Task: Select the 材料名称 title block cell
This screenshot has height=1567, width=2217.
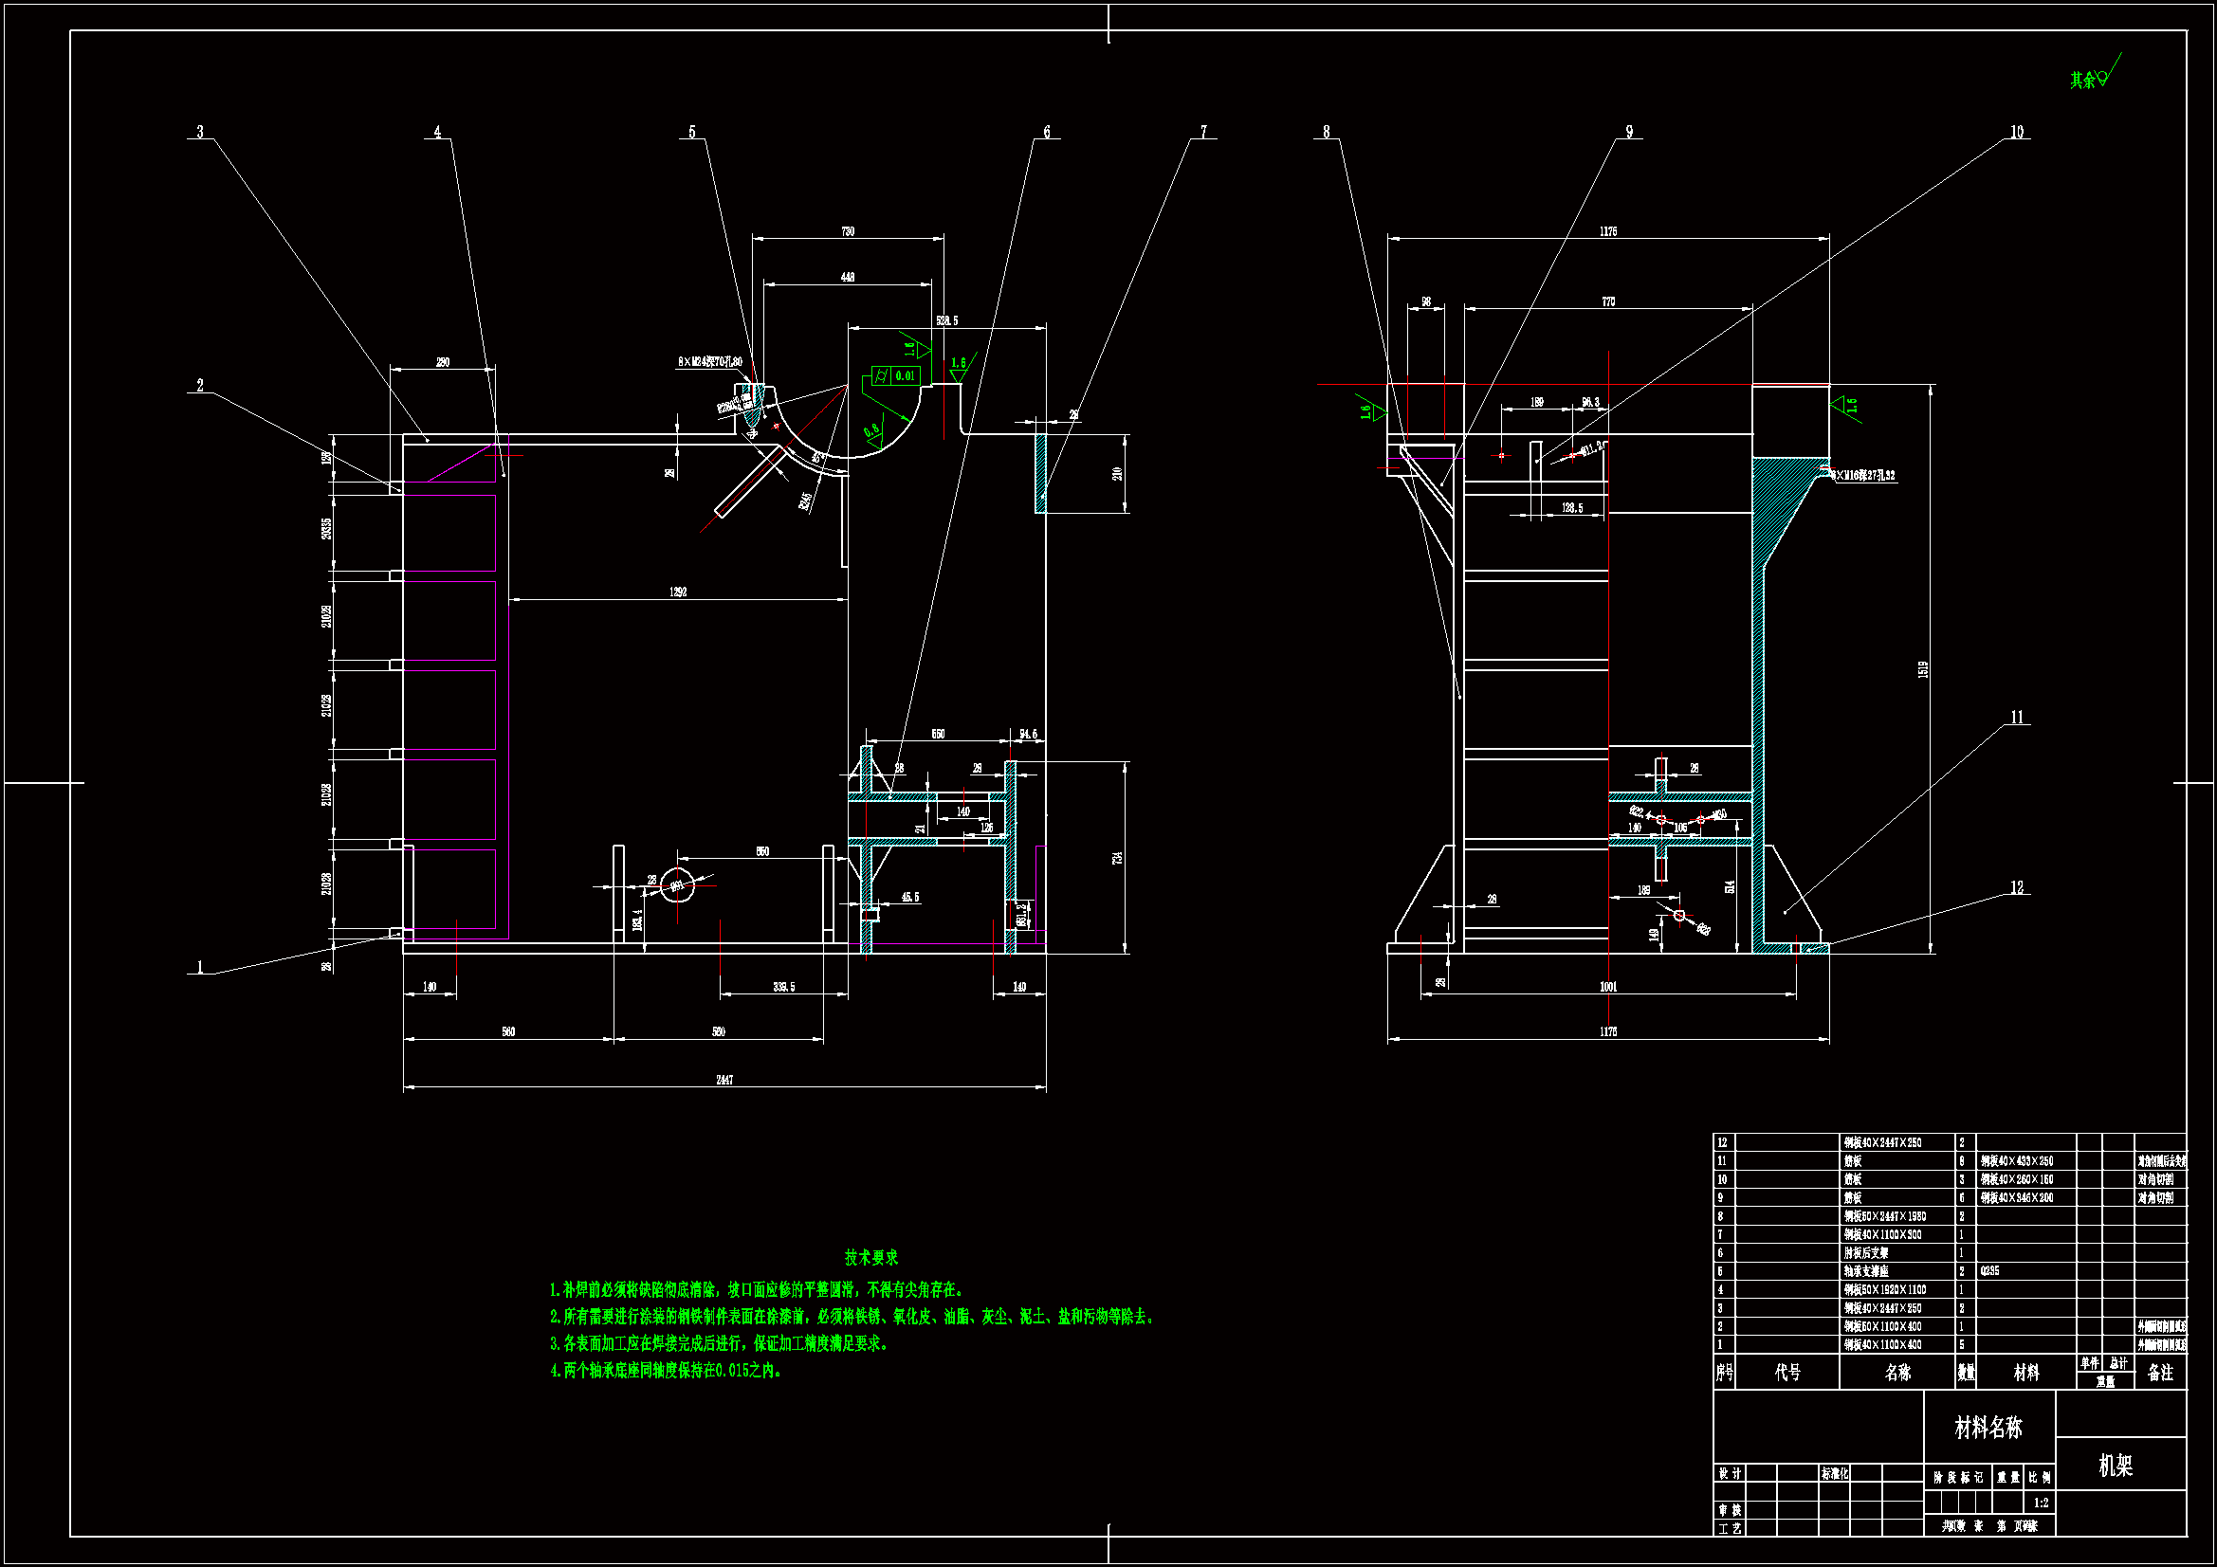Action: 1988,1428
